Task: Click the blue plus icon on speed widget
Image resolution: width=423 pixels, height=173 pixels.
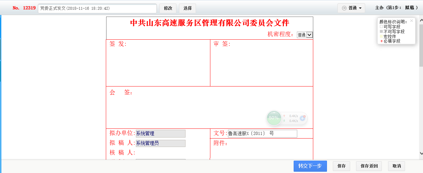Action: click(x=302, y=118)
